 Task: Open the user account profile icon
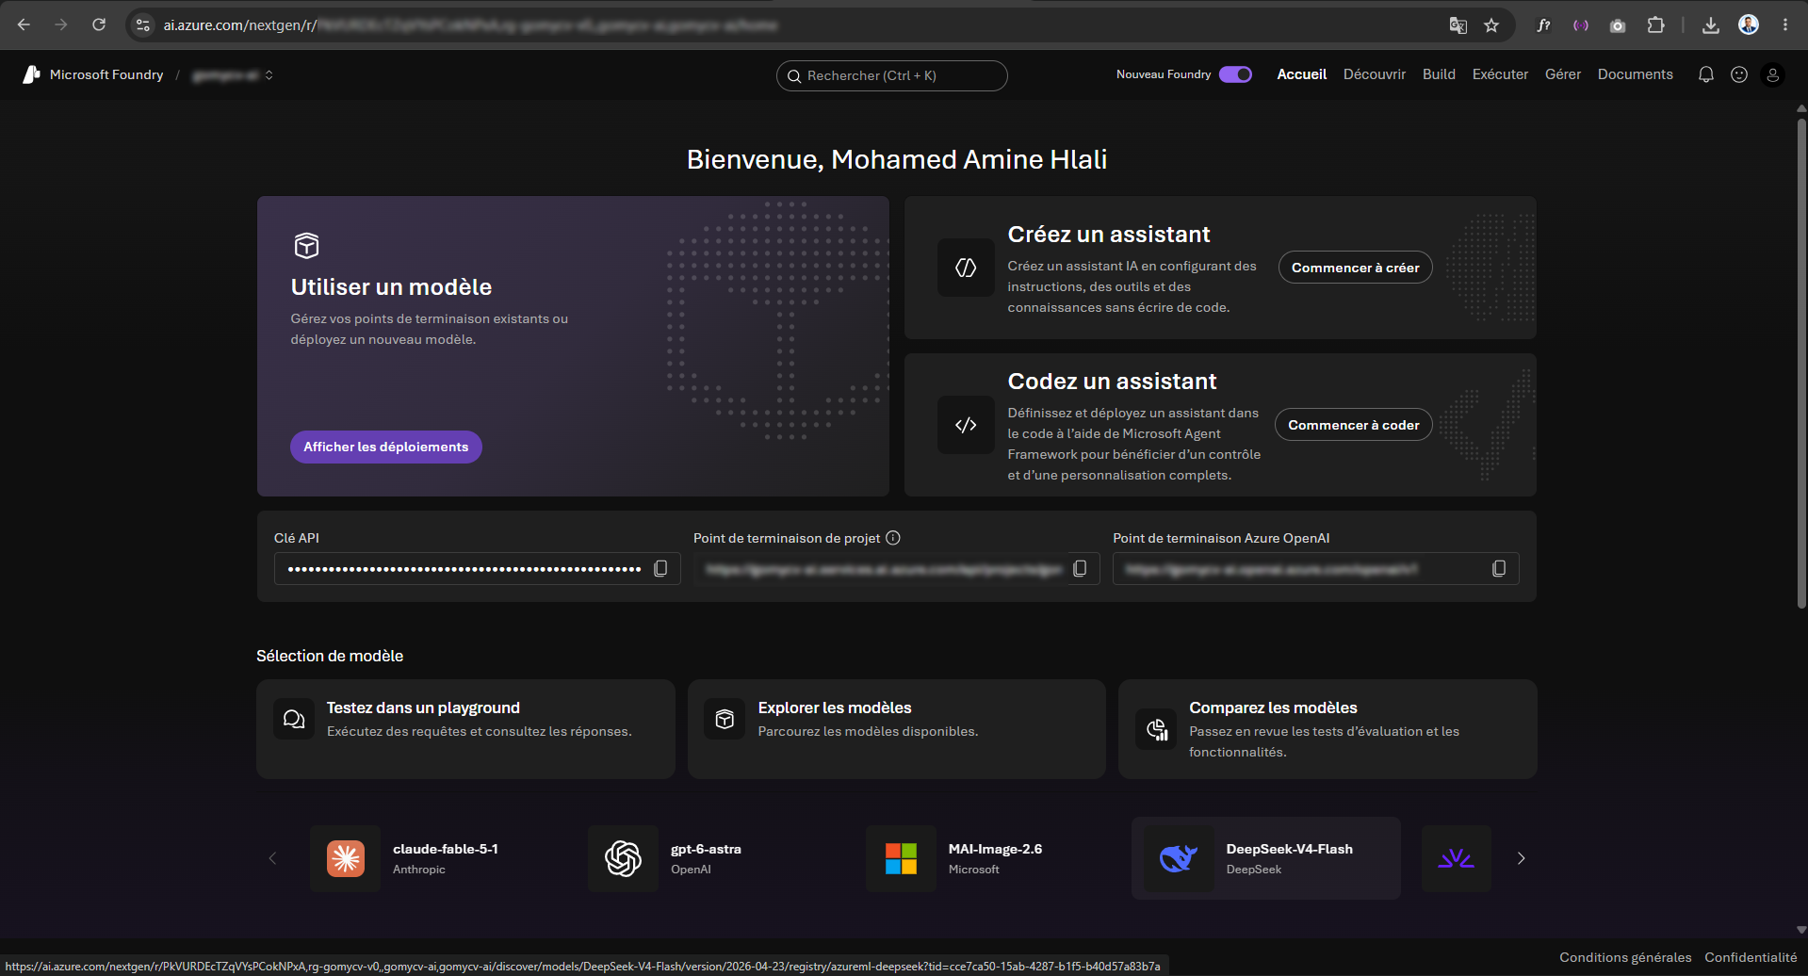click(1772, 74)
